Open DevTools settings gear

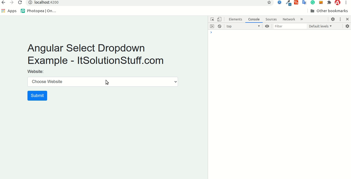click(333, 19)
